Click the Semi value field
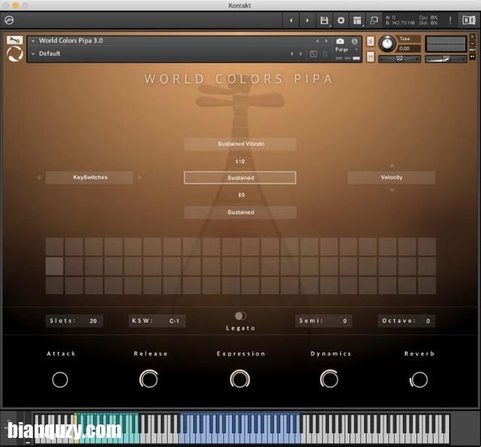Image resolution: width=481 pixels, height=447 pixels. point(323,321)
